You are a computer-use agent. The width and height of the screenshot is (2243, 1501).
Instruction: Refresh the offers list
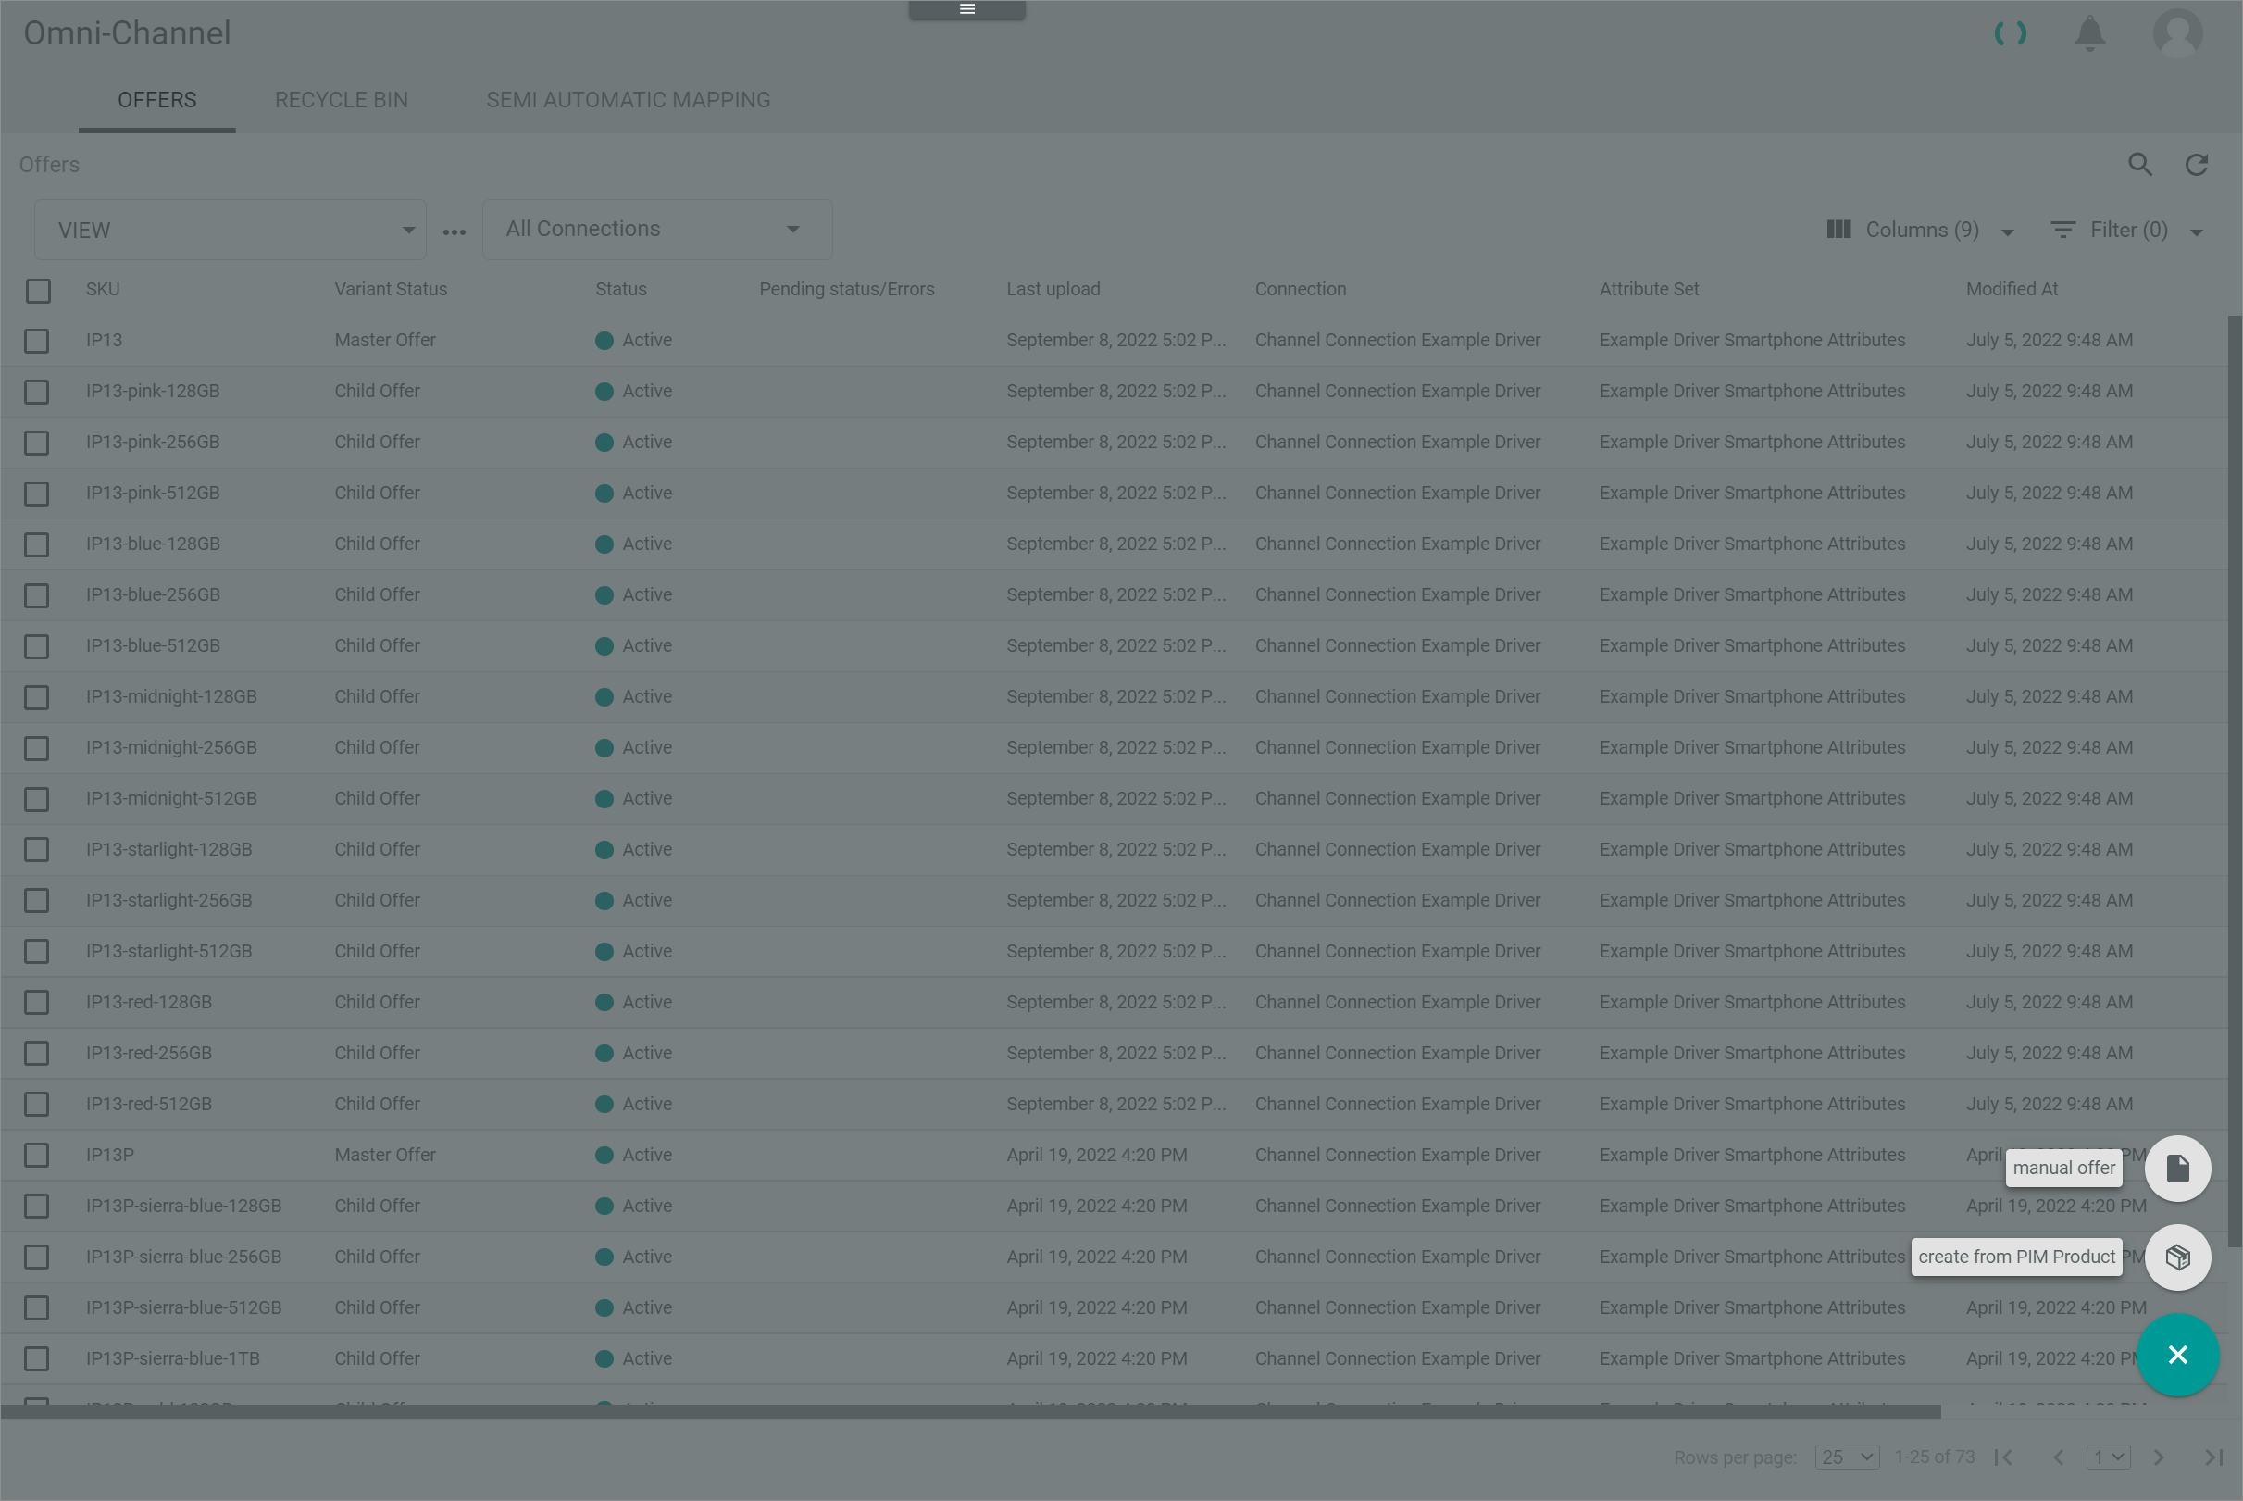coord(2196,165)
